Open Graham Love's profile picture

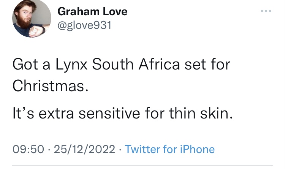32,18
